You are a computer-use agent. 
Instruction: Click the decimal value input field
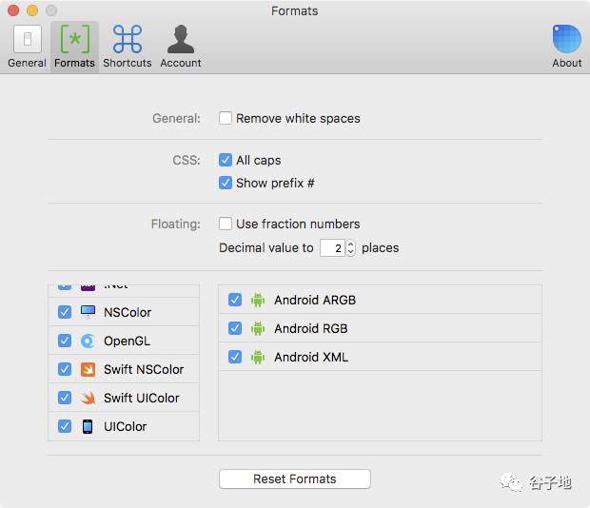pyautogui.click(x=332, y=247)
